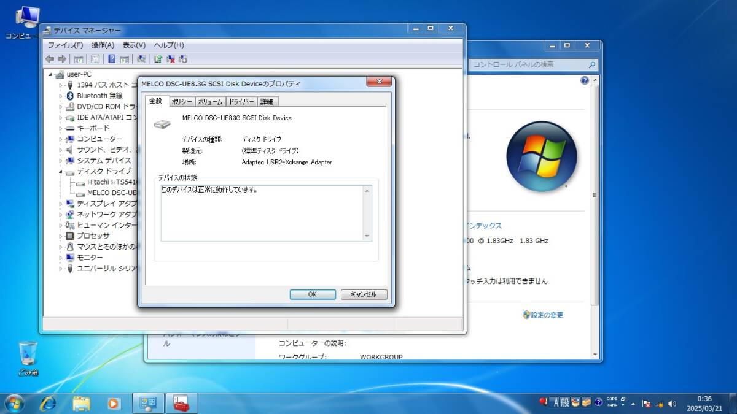Screen dimensions: 737x414
Task: Expand the システム デバイス node
Action: pos(61,161)
